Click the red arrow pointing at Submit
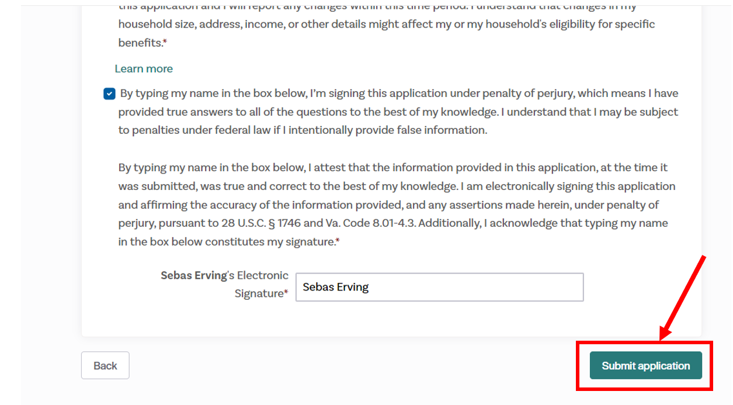Viewport: 733px width, 405px height. 683,298
